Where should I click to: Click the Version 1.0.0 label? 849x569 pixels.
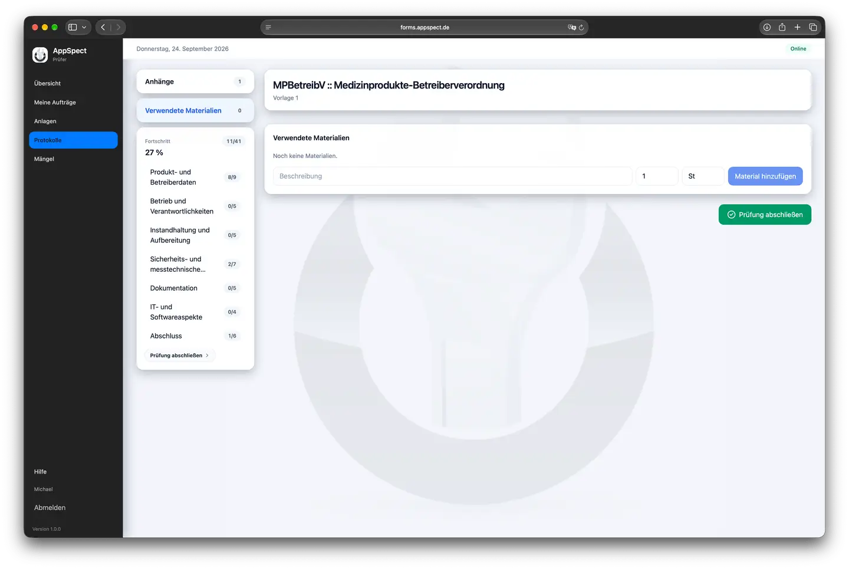47,529
